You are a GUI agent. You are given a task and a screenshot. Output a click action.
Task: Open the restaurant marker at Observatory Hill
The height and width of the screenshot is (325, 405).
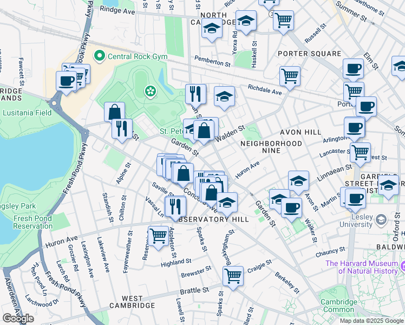tap(176, 205)
